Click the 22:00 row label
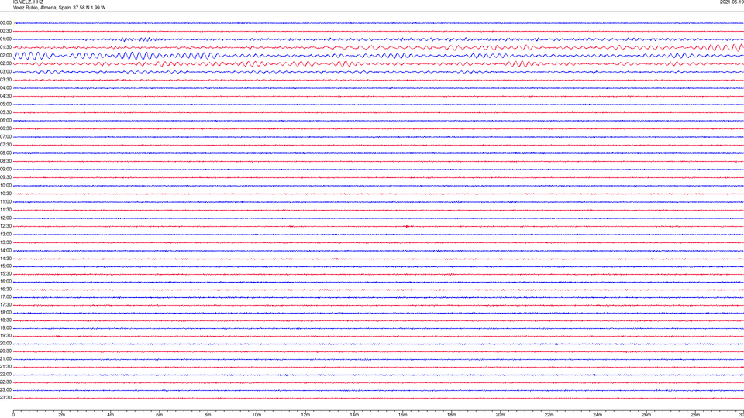 (5, 375)
